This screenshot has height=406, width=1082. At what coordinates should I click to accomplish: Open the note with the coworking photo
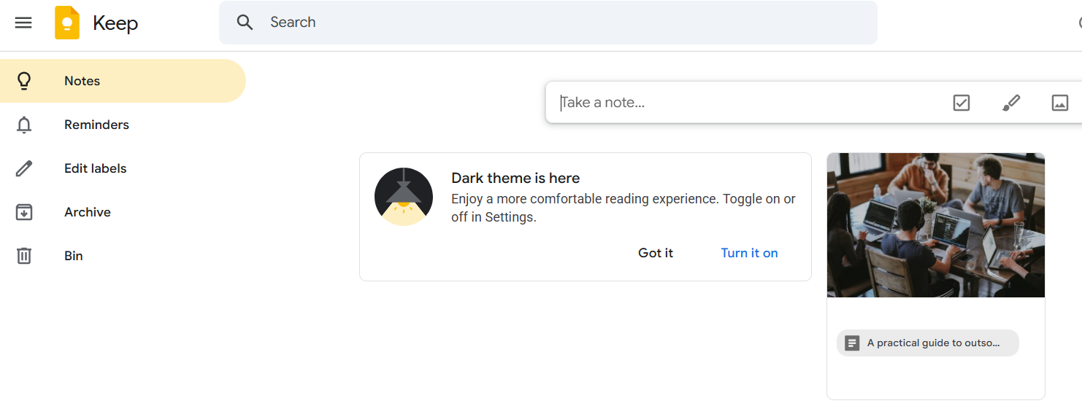coord(935,225)
